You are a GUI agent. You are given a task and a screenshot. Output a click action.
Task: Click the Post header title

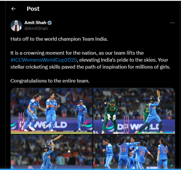click(33, 9)
